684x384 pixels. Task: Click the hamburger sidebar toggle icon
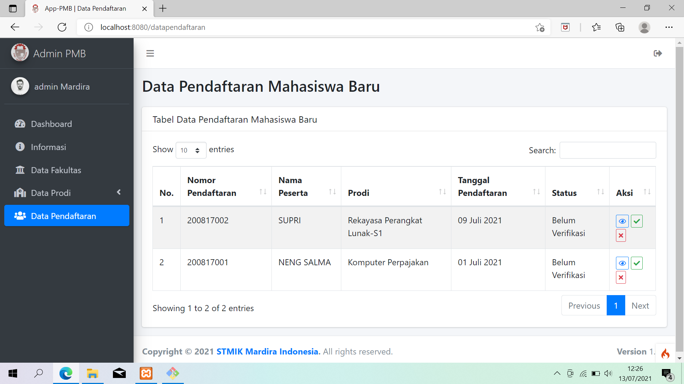pos(150,53)
